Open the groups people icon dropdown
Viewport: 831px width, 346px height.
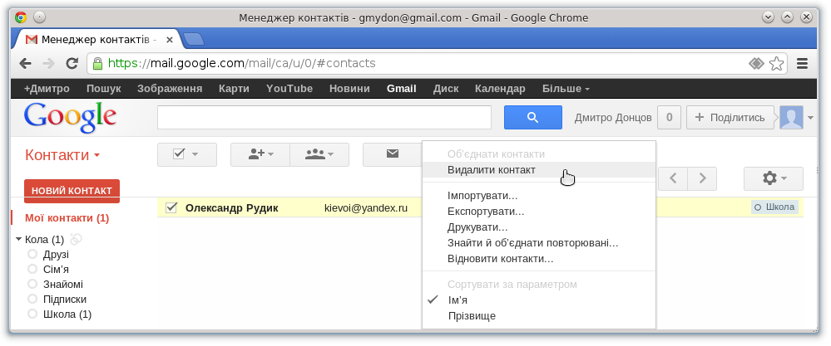[319, 154]
